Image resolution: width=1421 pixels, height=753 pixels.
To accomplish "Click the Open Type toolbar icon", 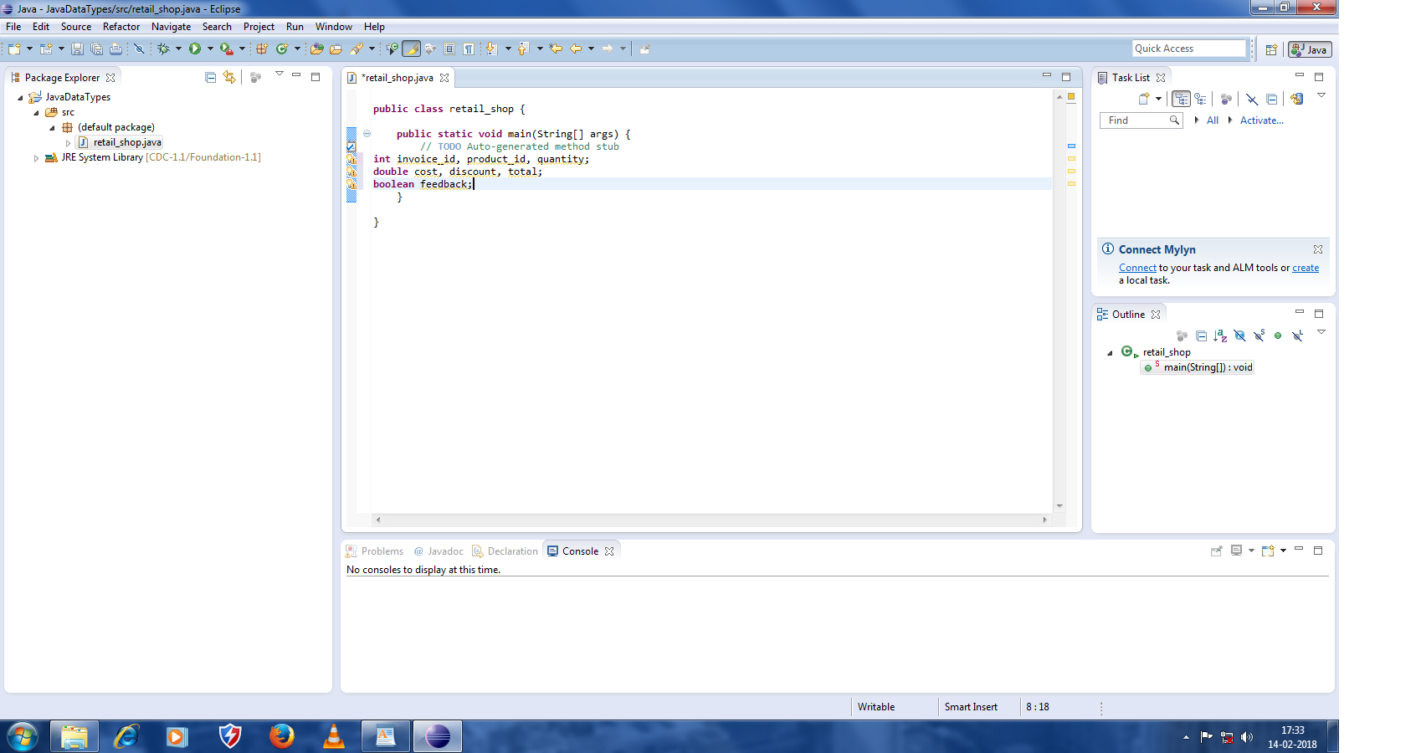I will point(316,49).
